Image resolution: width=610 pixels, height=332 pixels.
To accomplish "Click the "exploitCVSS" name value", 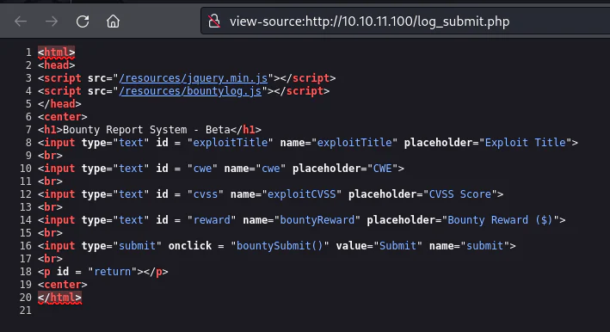I will point(301,194).
